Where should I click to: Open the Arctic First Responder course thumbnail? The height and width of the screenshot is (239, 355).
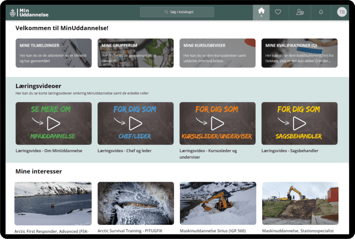coord(53,203)
